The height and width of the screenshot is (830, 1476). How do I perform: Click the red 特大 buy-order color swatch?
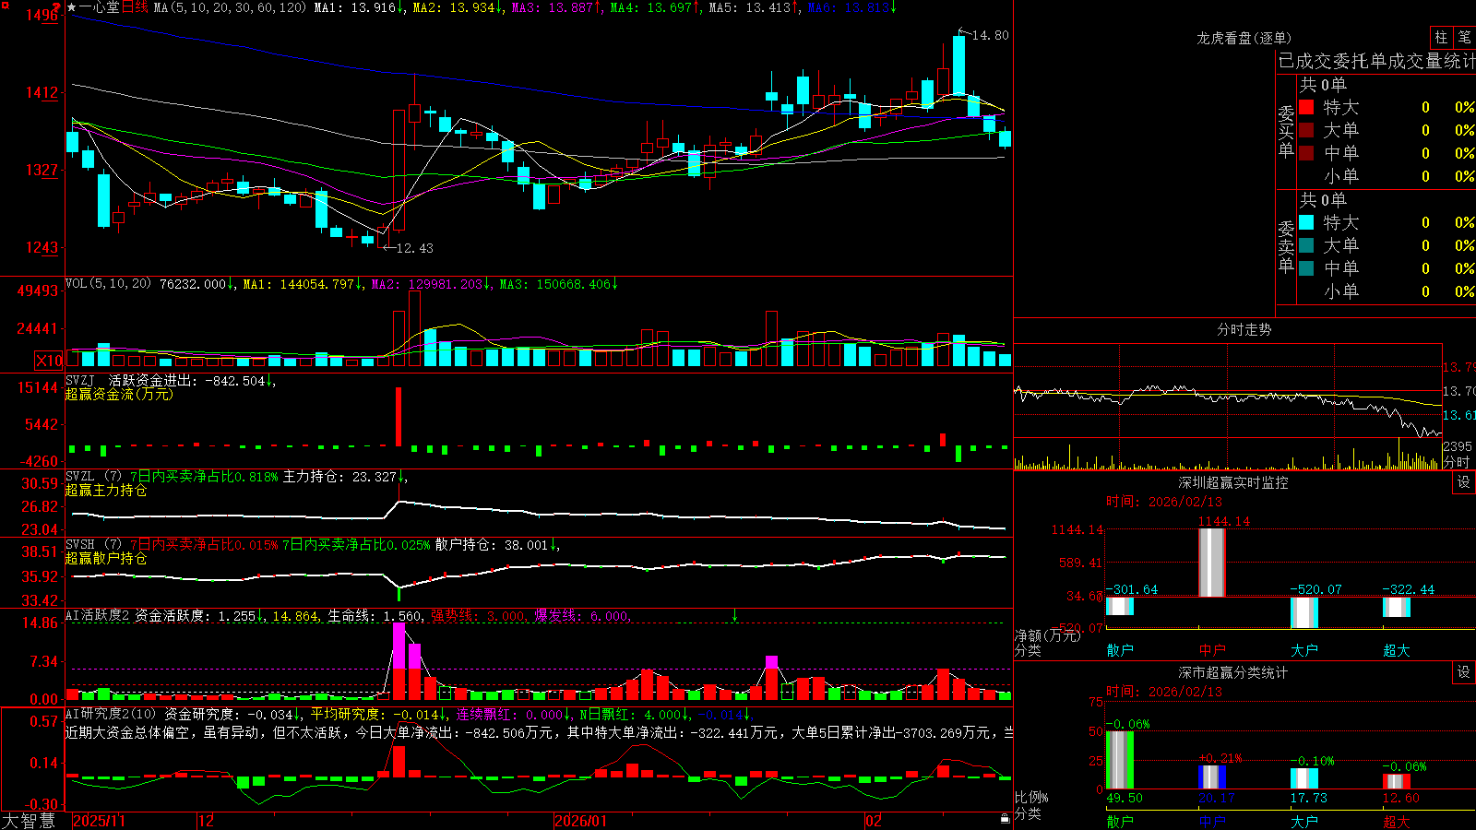click(1306, 107)
